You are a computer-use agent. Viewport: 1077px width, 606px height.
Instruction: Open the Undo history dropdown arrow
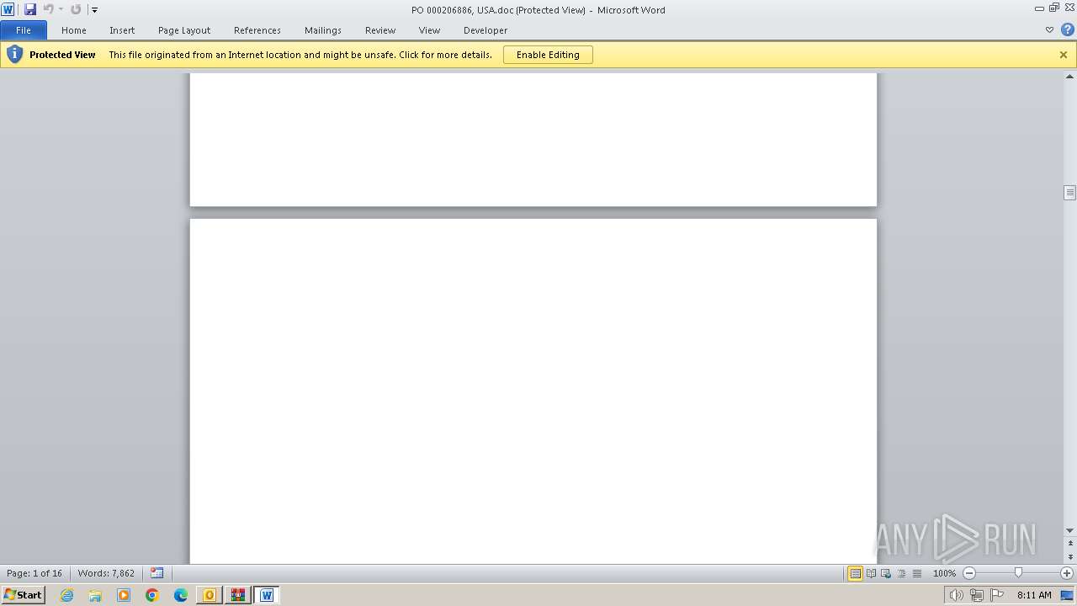click(61, 10)
